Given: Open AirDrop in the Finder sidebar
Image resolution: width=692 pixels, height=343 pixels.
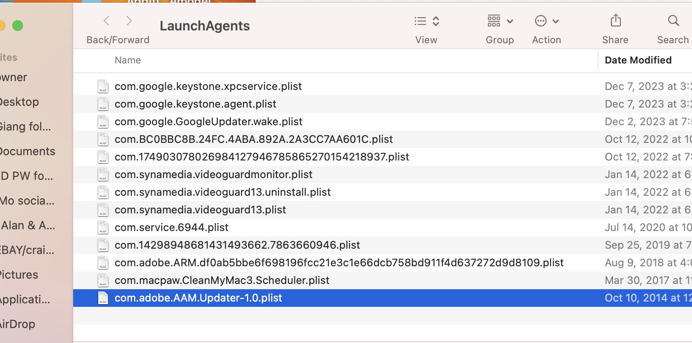Looking at the screenshot, I should click(x=18, y=324).
